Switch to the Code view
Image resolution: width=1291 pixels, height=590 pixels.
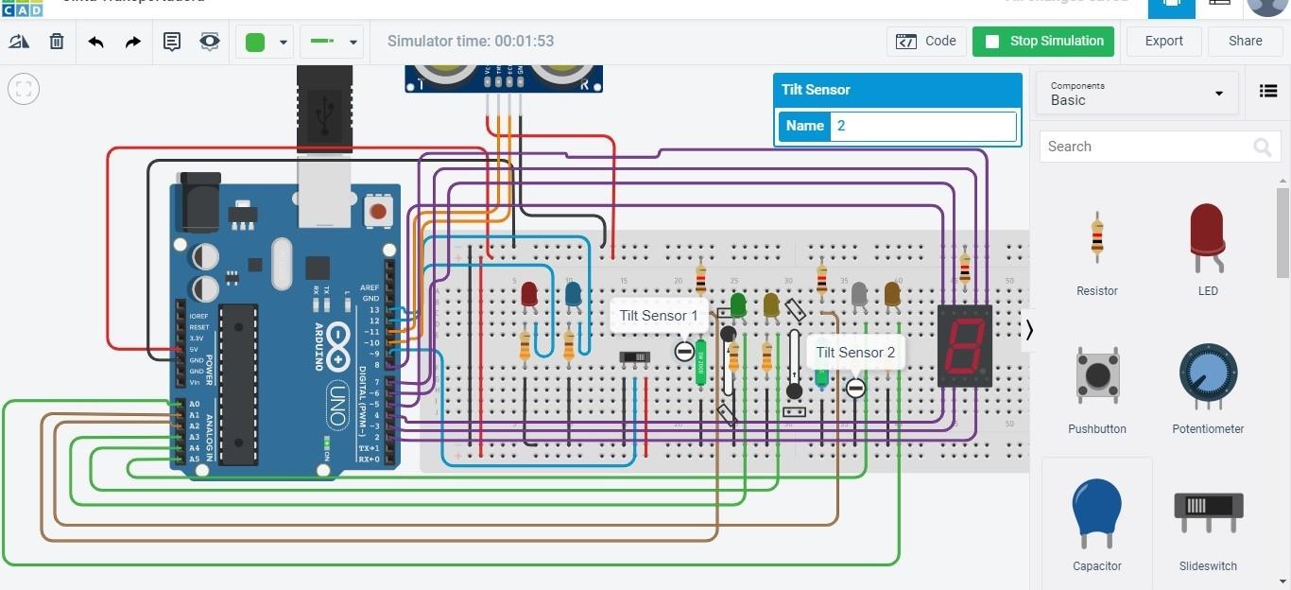926,41
